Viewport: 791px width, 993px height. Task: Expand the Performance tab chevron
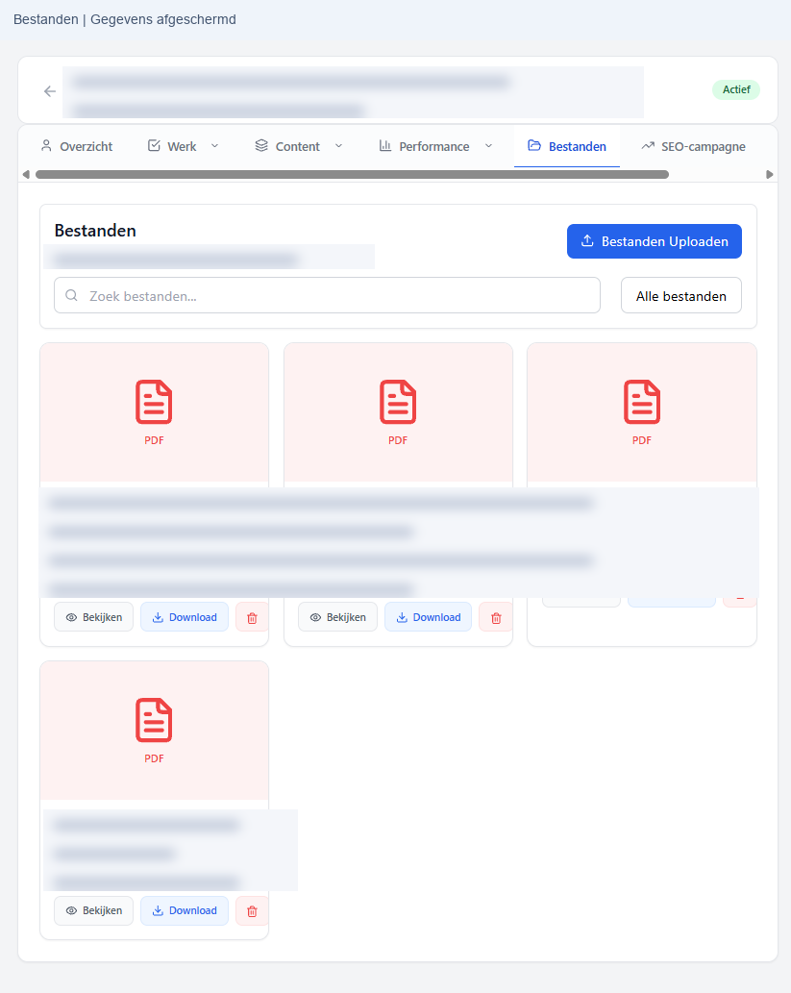(489, 146)
